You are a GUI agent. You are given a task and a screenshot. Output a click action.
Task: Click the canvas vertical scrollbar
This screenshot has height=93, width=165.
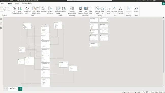[164, 46]
